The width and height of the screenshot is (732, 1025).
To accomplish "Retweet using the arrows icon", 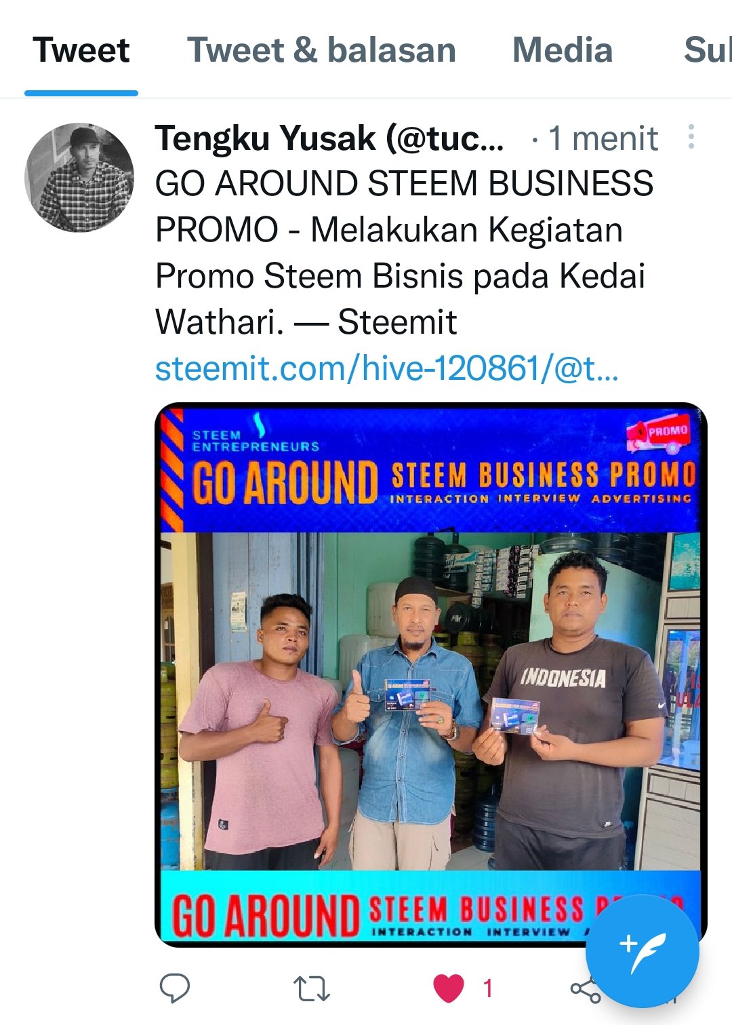I will 311,989.
